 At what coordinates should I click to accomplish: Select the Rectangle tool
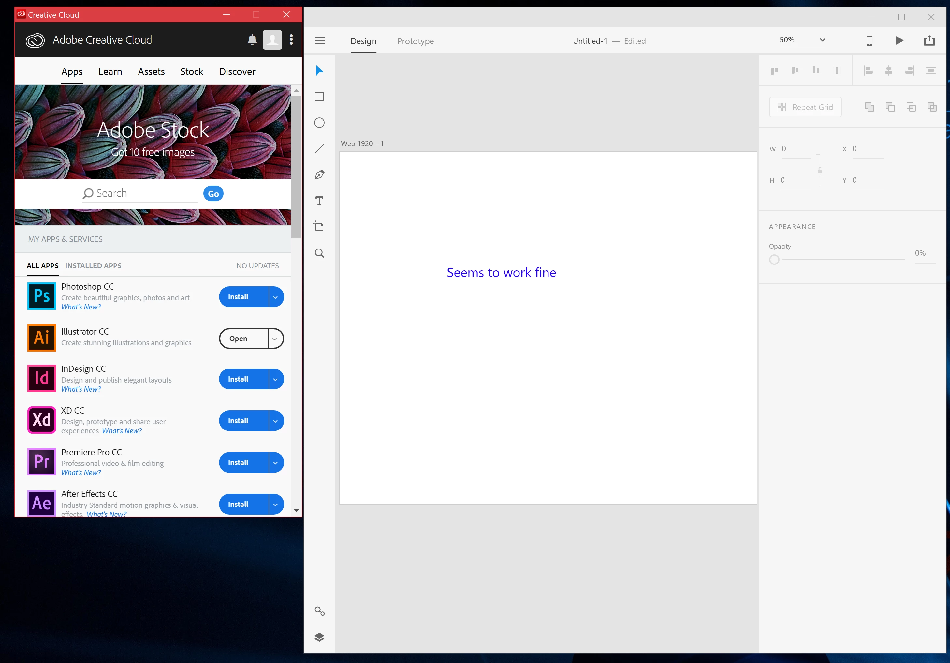[319, 97]
